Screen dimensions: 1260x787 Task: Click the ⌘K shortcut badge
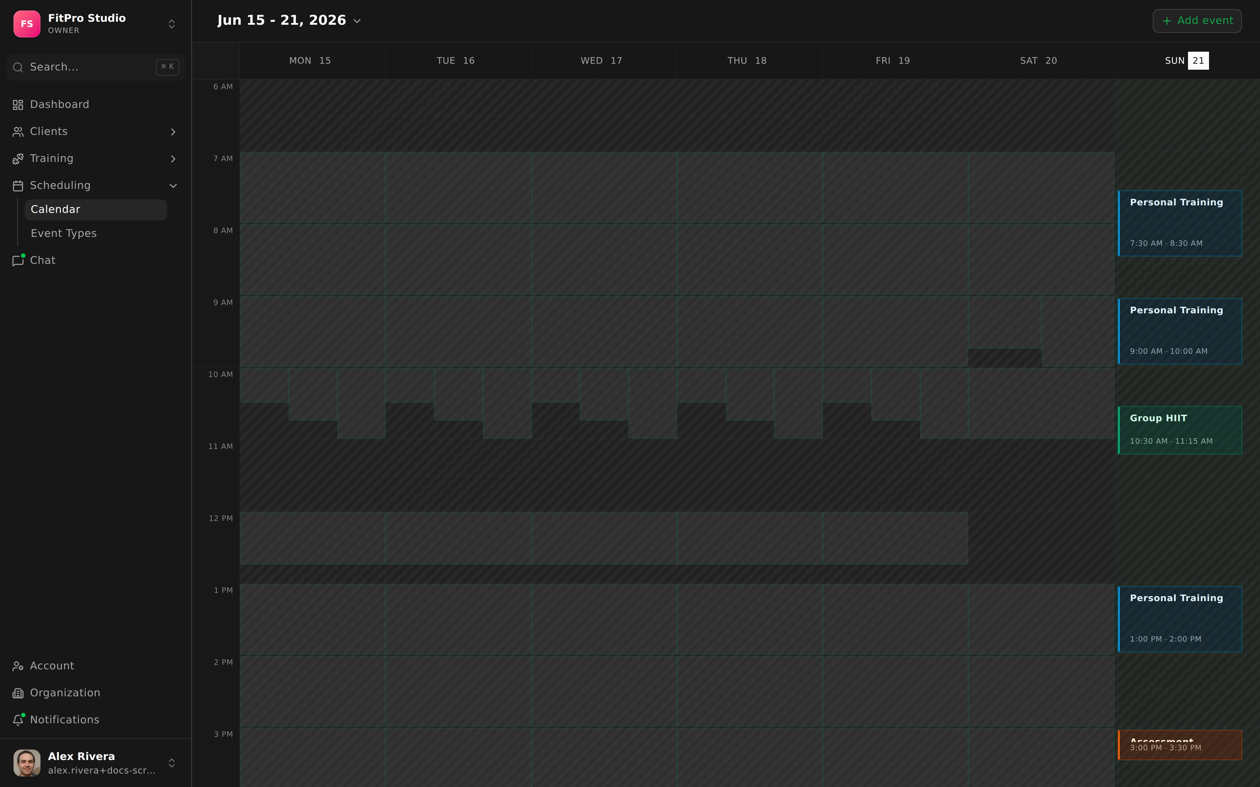[x=167, y=67]
